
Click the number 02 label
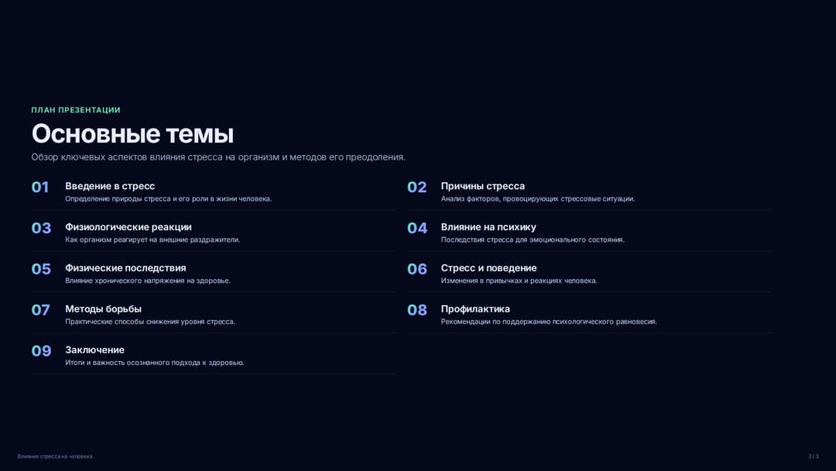[x=417, y=187]
